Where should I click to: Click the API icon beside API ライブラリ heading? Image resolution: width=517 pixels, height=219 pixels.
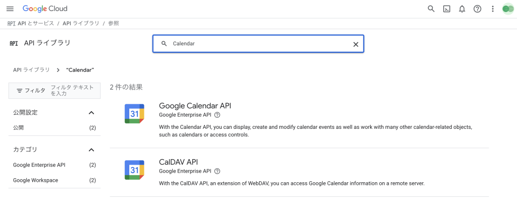point(14,43)
